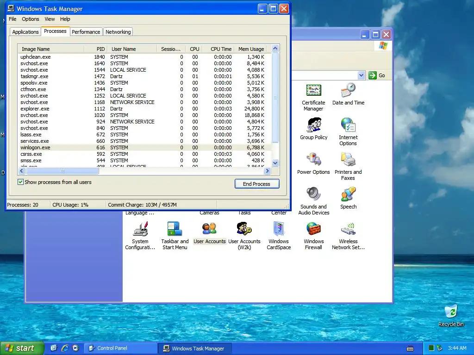Select ctfmon.exe process row
This screenshot has height=355, width=474.
click(x=144, y=89)
